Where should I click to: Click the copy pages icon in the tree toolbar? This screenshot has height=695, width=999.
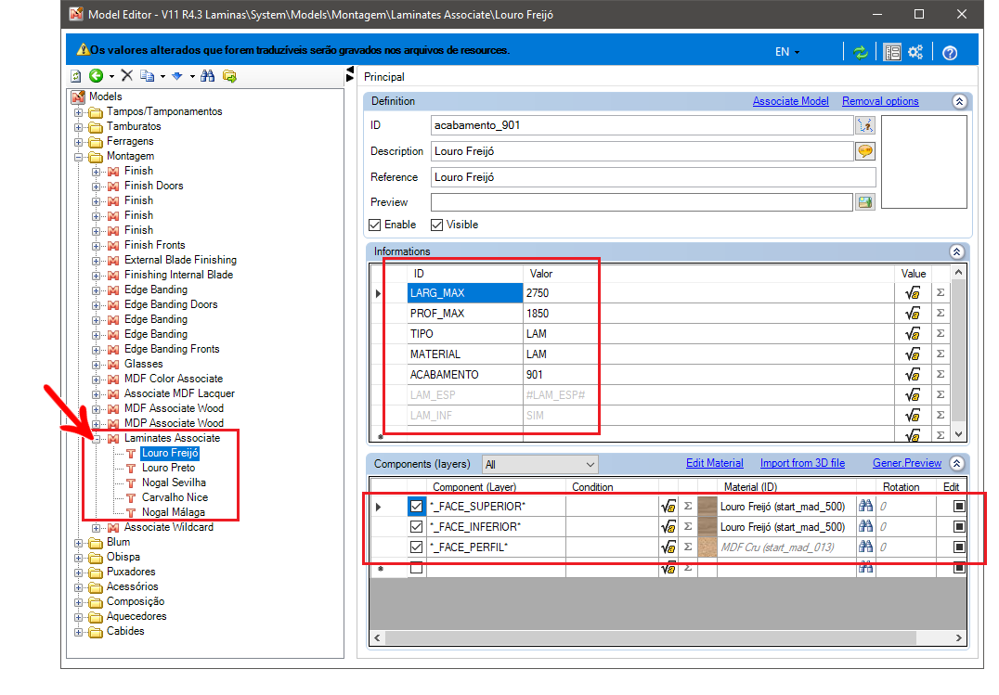(148, 76)
